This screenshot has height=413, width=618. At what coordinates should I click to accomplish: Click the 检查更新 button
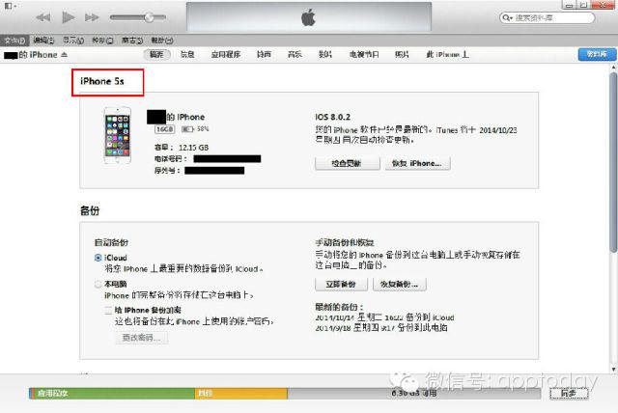[348, 163]
